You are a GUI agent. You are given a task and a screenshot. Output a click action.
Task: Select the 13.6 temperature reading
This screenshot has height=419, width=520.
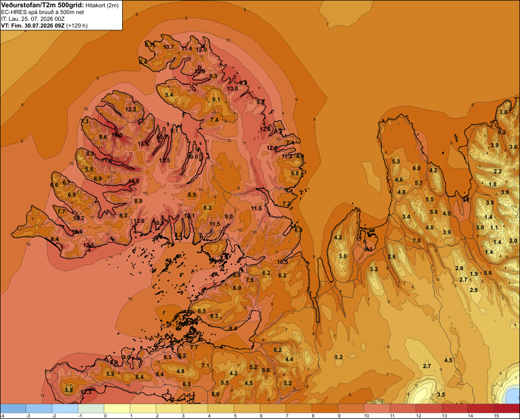(144, 144)
